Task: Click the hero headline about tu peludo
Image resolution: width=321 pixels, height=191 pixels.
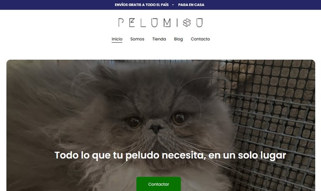Action: [170, 155]
